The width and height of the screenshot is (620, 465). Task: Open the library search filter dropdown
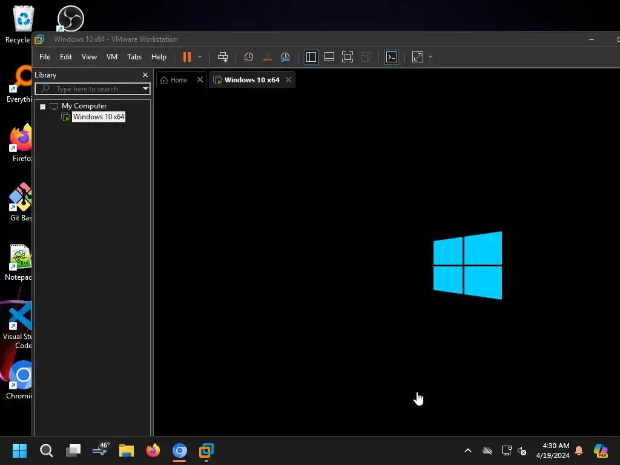145,89
